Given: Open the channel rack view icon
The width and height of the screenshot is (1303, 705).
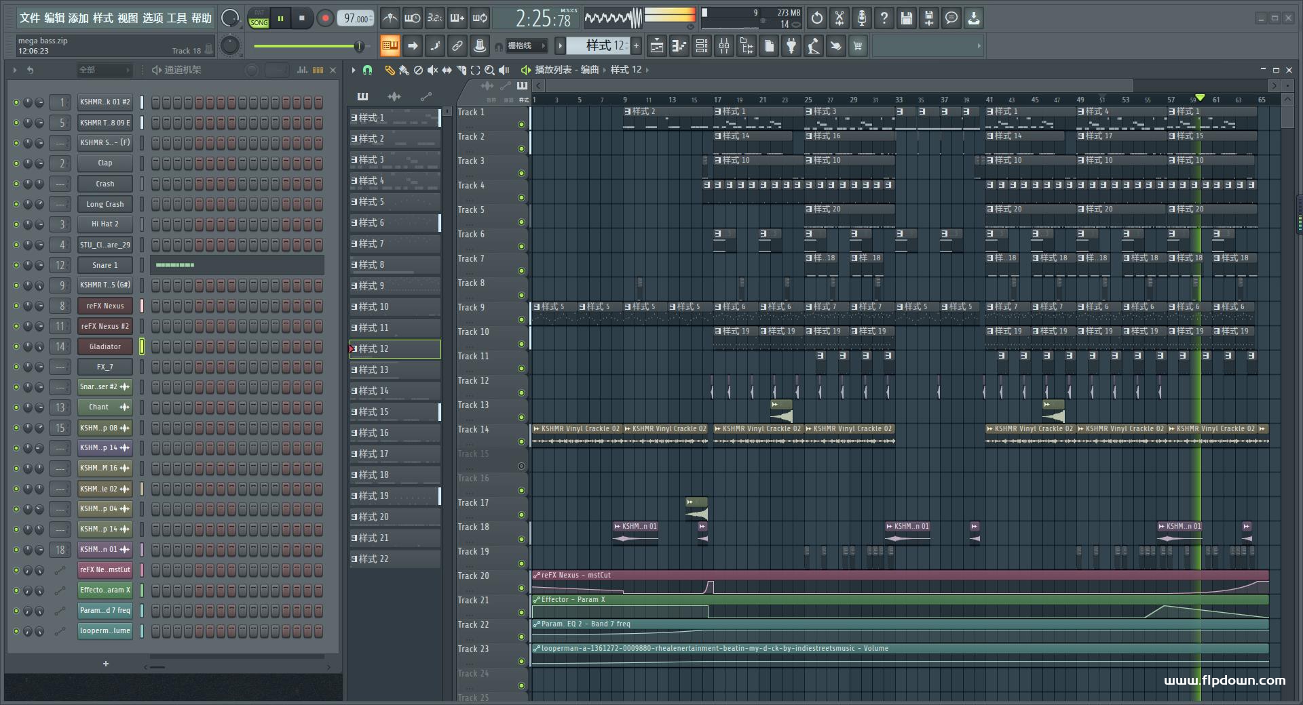Looking at the screenshot, I should pyautogui.click(x=702, y=46).
